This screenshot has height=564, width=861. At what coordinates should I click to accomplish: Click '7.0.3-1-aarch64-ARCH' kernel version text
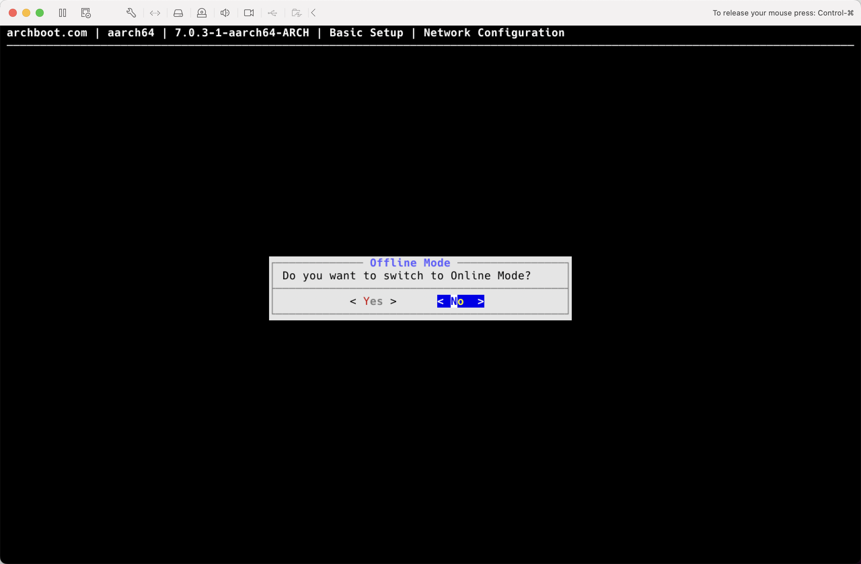(x=242, y=33)
